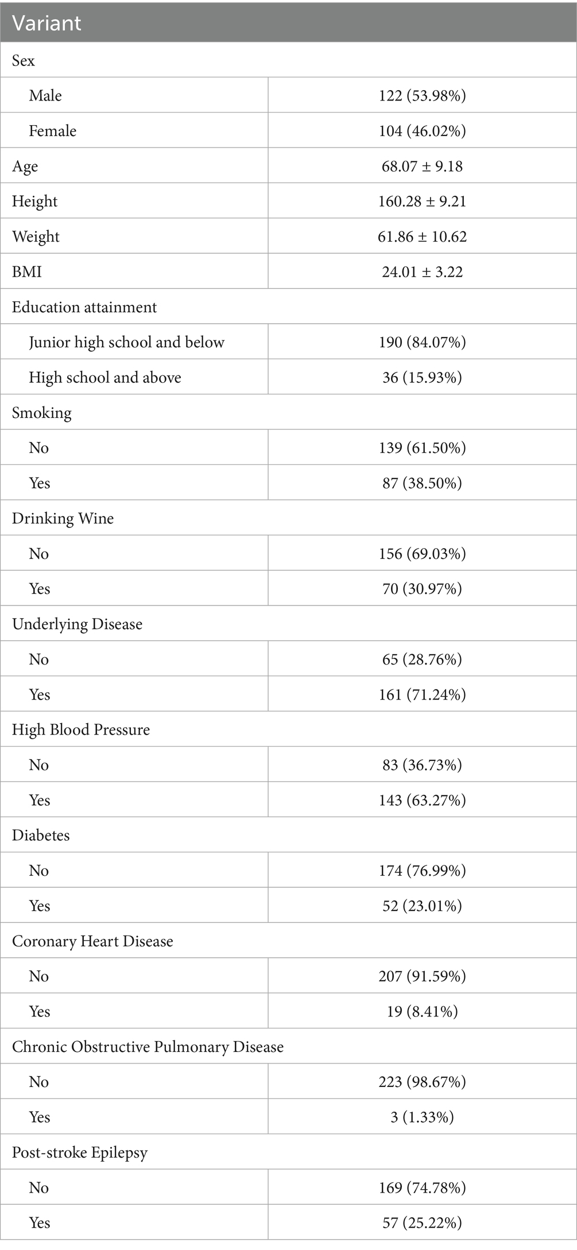Click the Age value 68.07 ± 9.18

[x=422, y=166]
